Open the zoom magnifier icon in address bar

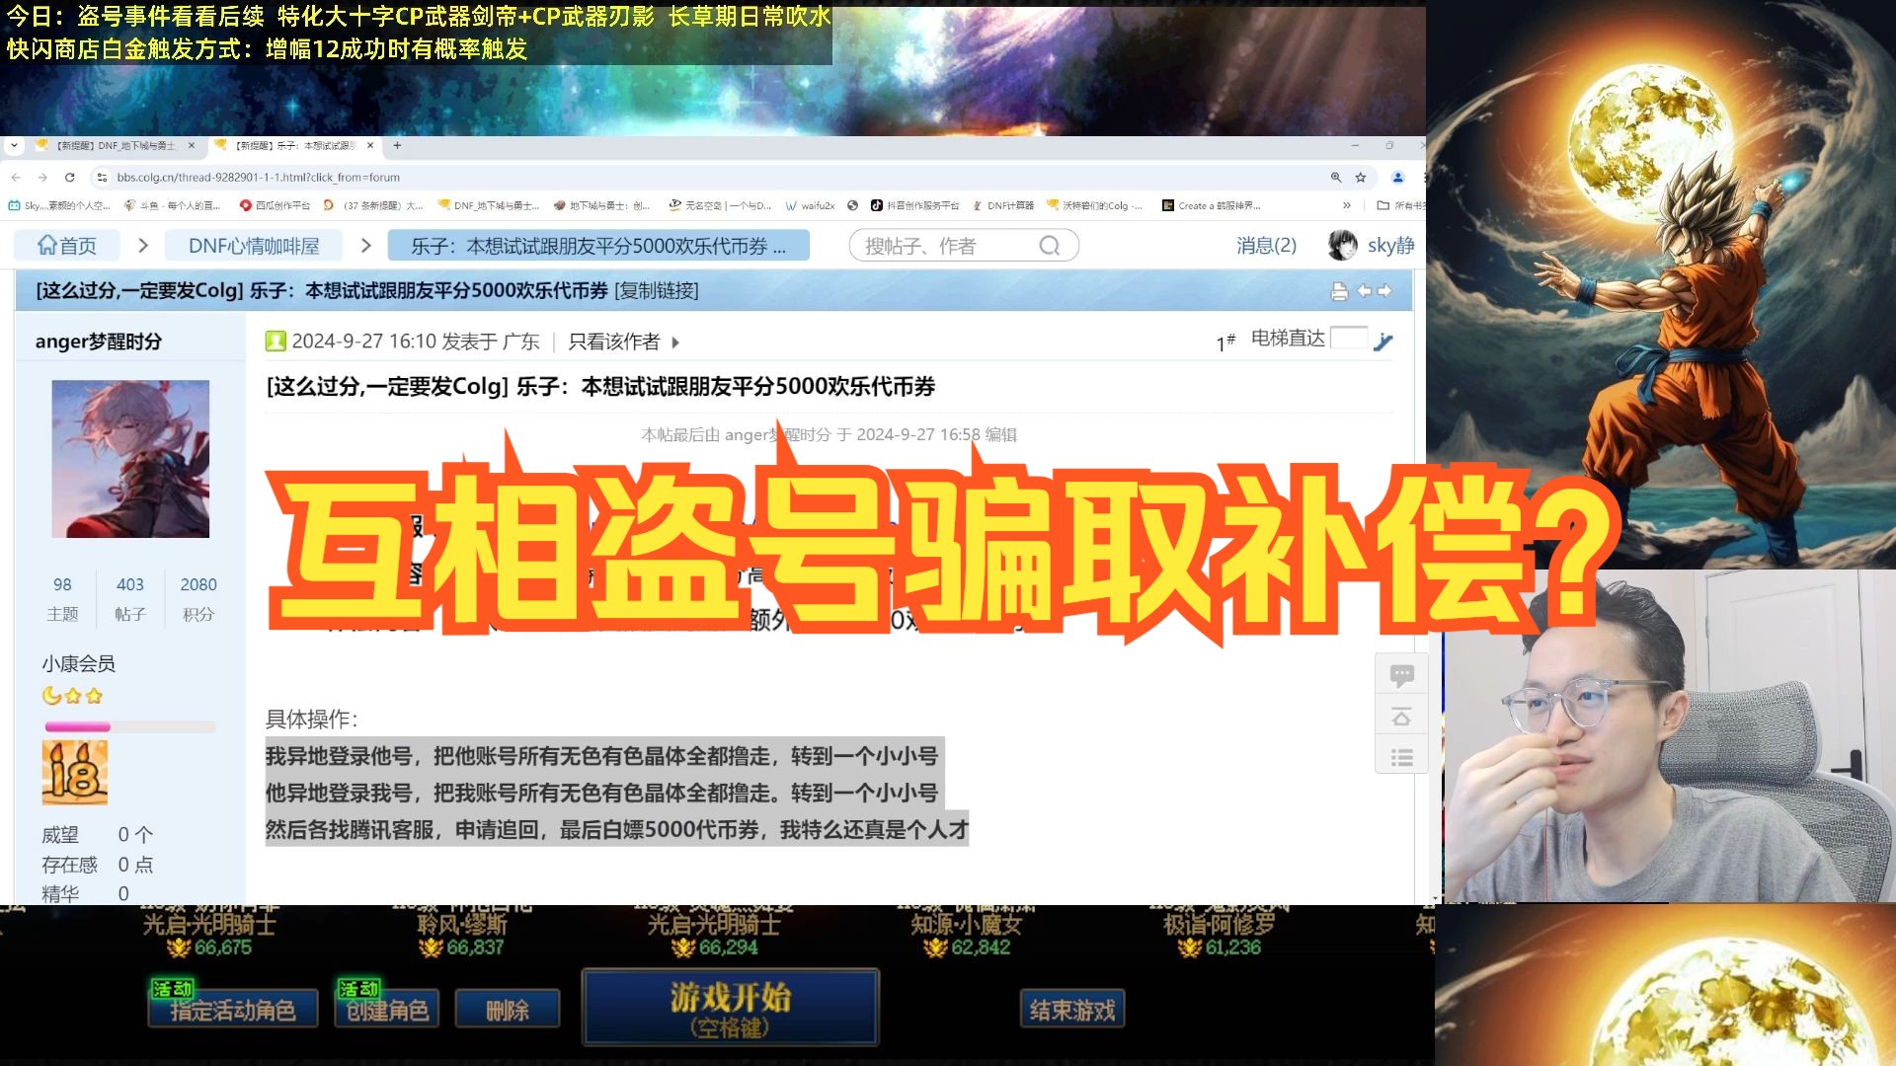[1336, 178]
